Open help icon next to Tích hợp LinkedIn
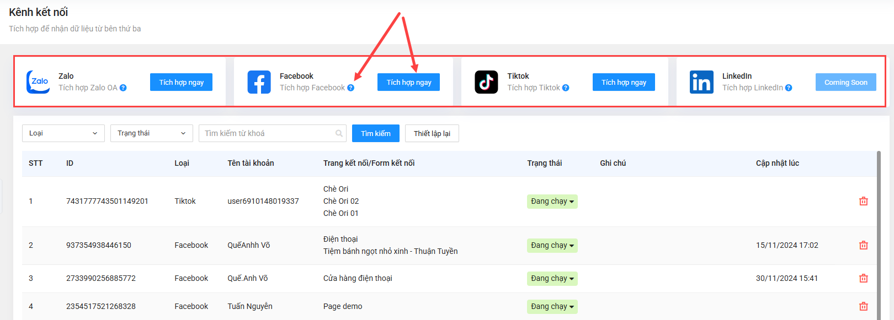 tap(789, 88)
